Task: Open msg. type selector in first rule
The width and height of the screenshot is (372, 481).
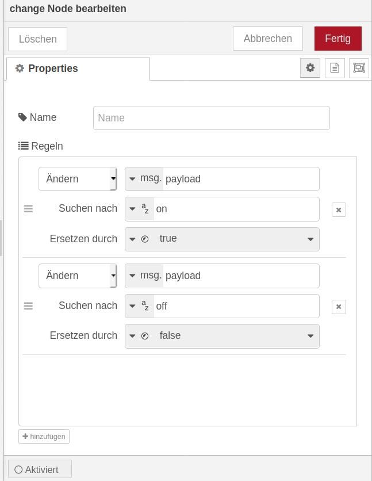Action: (144, 179)
